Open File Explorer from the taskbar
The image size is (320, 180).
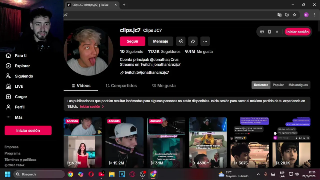111,174
